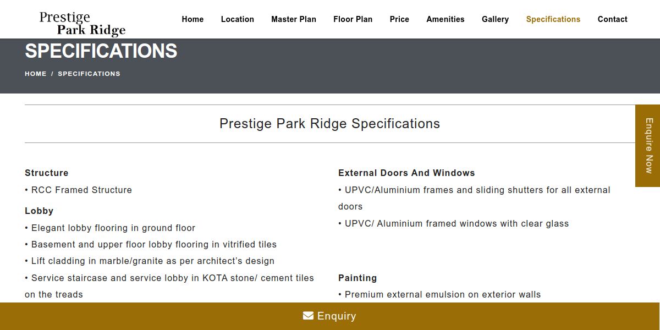This screenshot has width=660, height=330.
Task: Select Master Plan in navigation
Action: point(294,19)
